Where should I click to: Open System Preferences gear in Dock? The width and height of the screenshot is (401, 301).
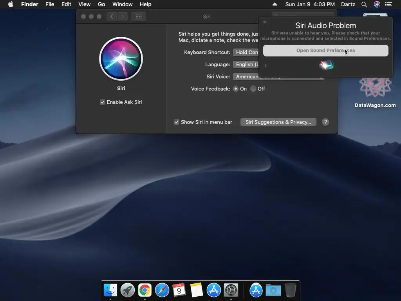(x=231, y=290)
